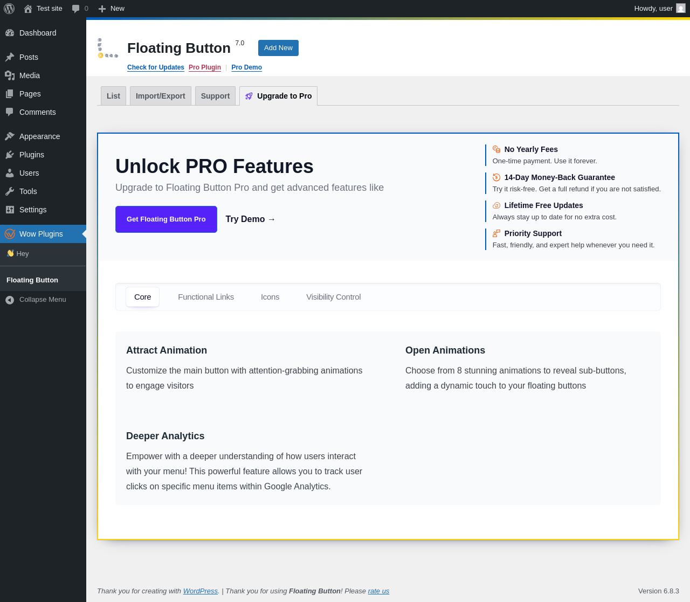Click the Add New button
690x602 pixels.
pos(278,48)
